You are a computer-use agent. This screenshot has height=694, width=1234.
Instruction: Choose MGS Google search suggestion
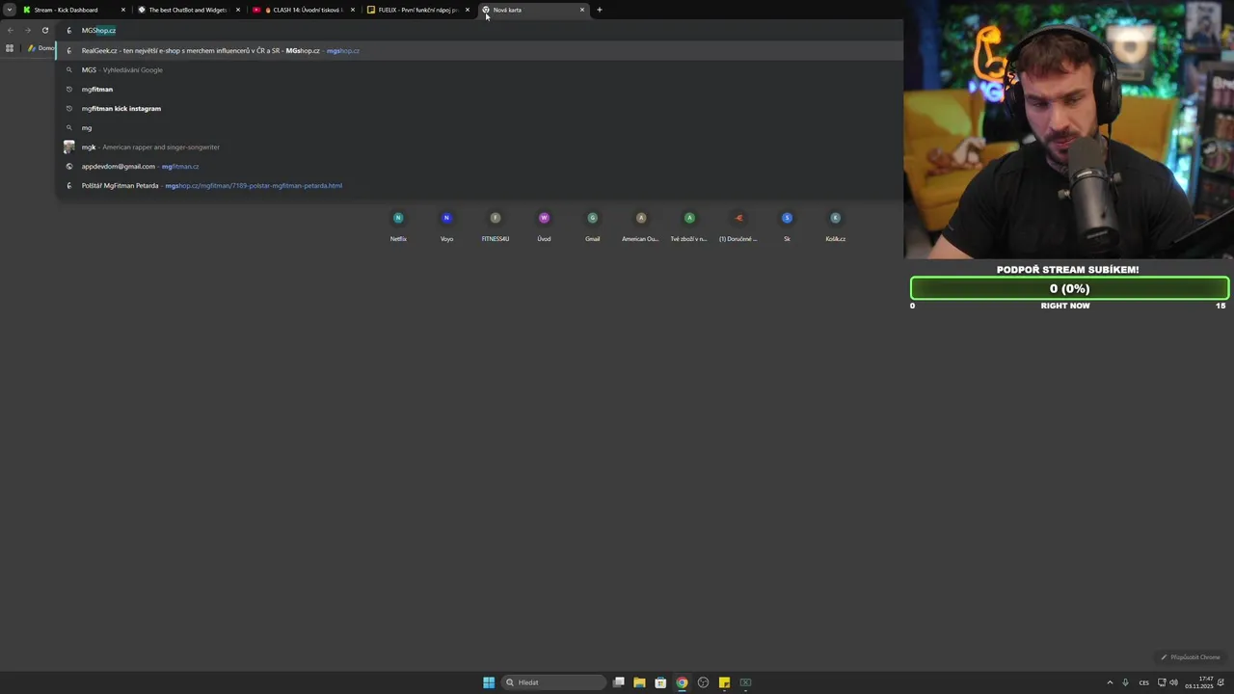pyautogui.click(x=479, y=69)
